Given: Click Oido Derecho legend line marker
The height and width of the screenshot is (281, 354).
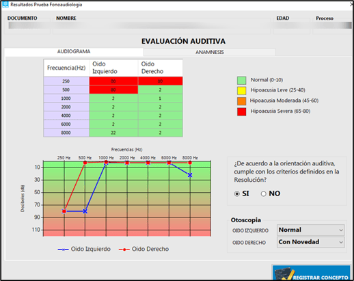Looking at the screenshot, I should click(x=124, y=250).
